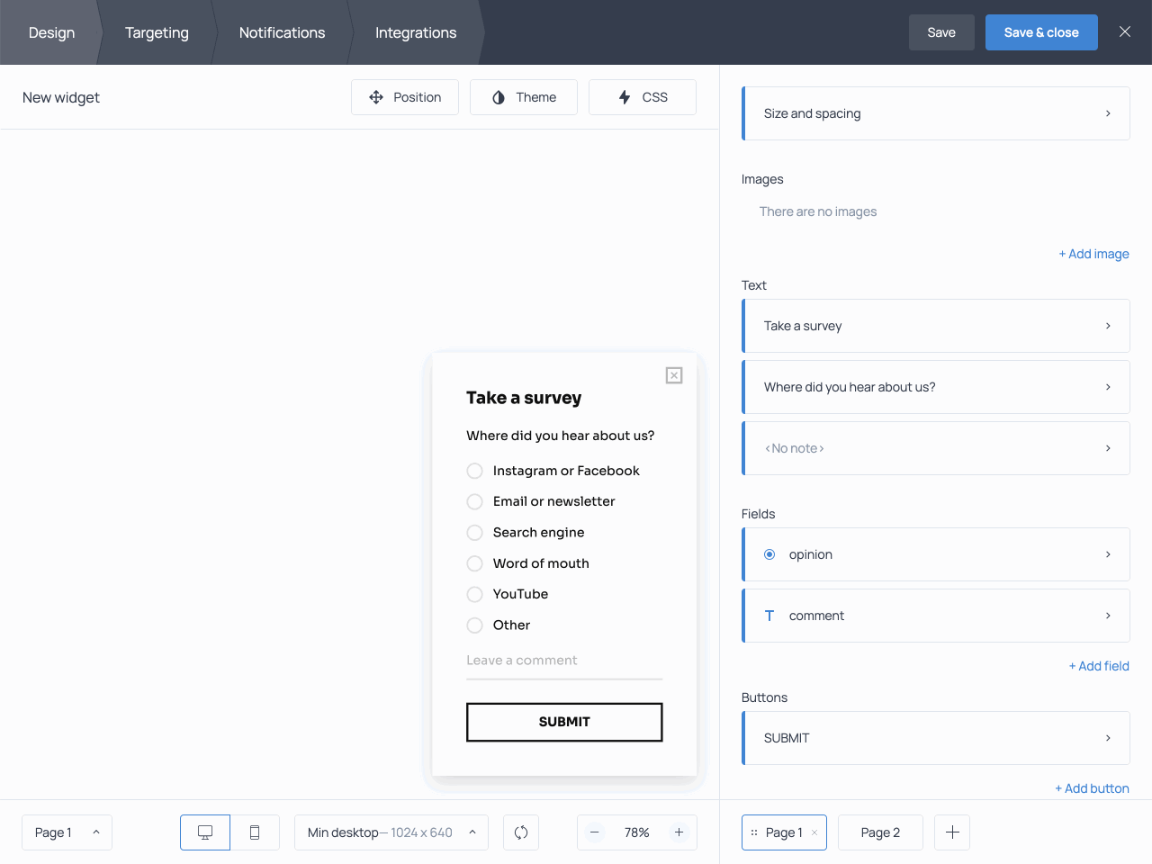The width and height of the screenshot is (1152, 864).
Task: Click the Add field link
Action: [x=1098, y=666]
